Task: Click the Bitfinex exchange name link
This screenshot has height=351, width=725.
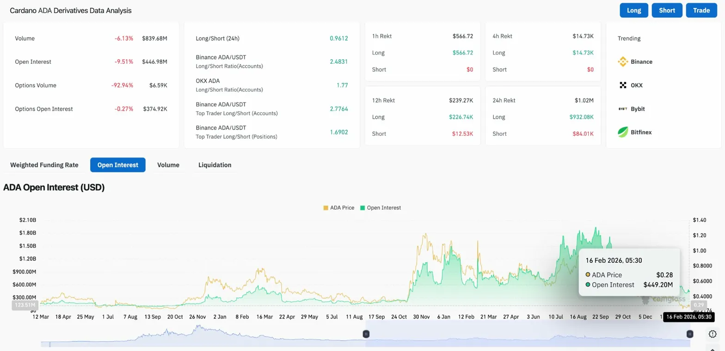Action: (641, 133)
